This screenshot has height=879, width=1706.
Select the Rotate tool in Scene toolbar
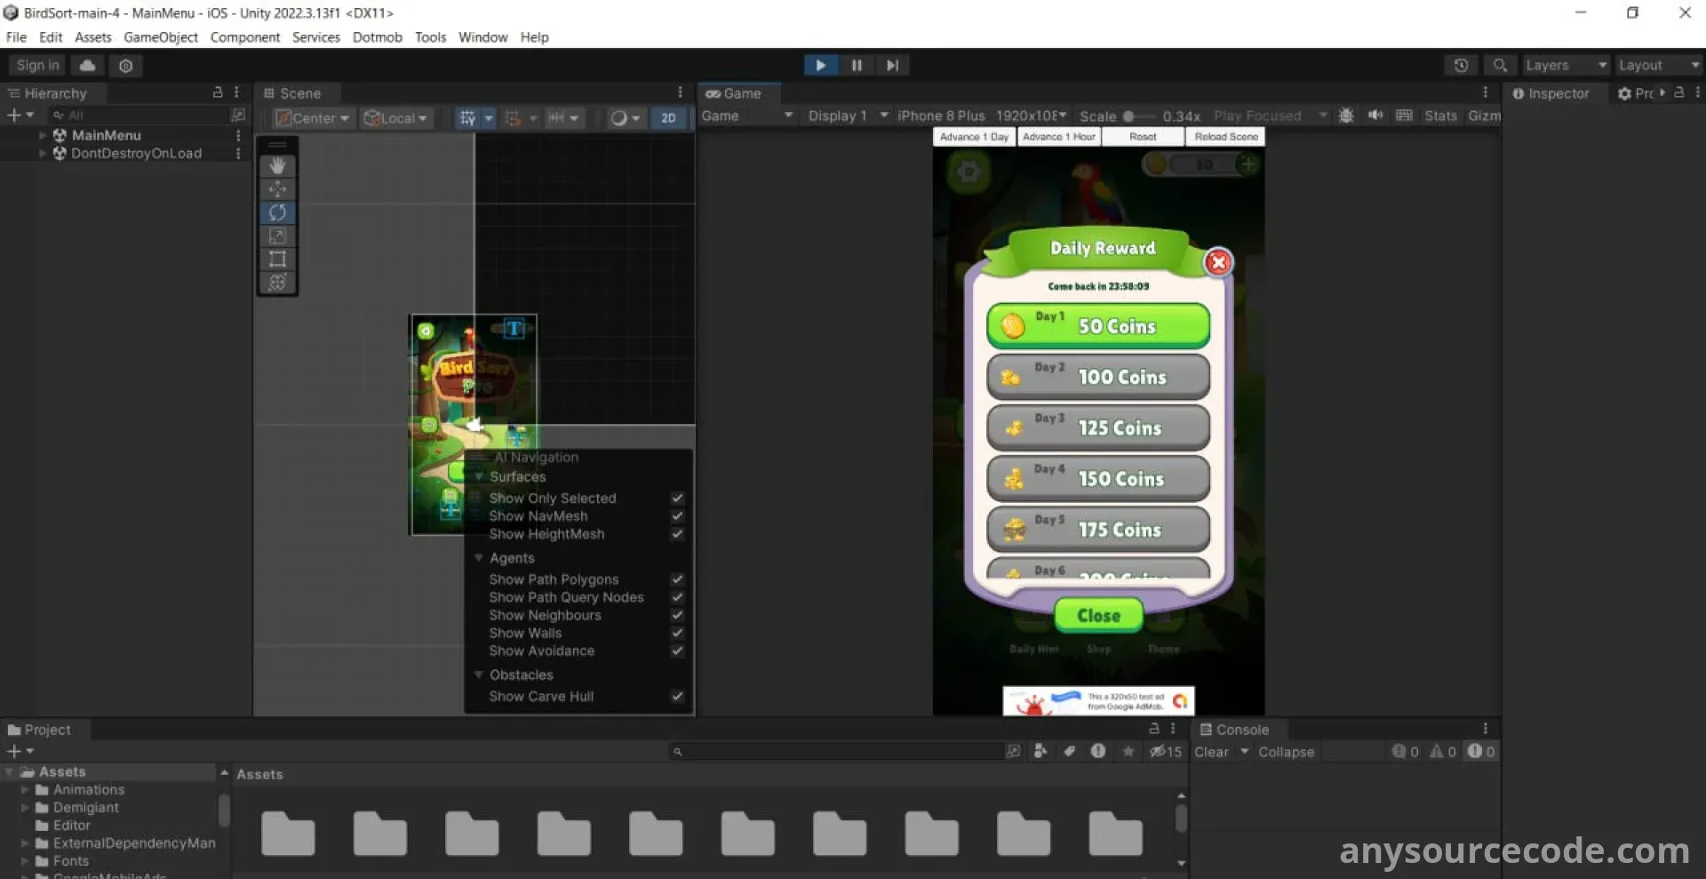(x=277, y=212)
